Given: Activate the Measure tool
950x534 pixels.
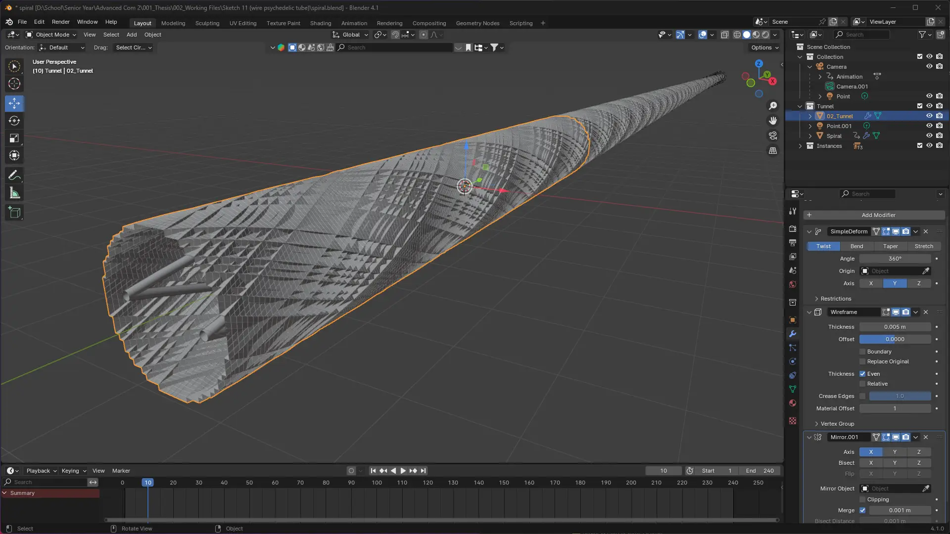Looking at the screenshot, I should (x=14, y=193).
